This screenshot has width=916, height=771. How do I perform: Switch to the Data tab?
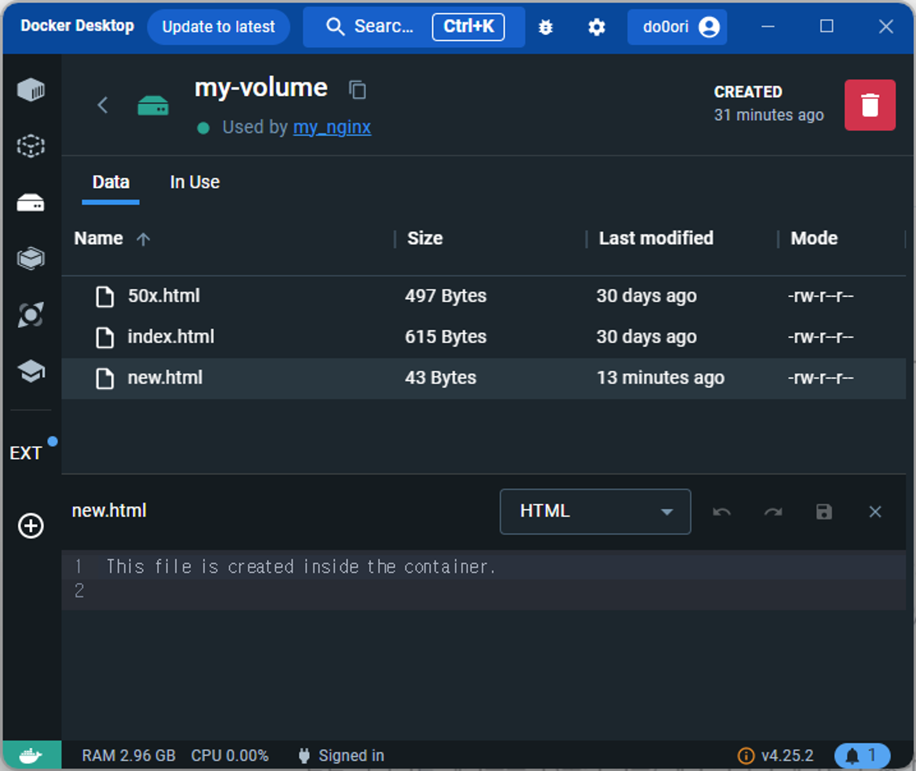111,182
